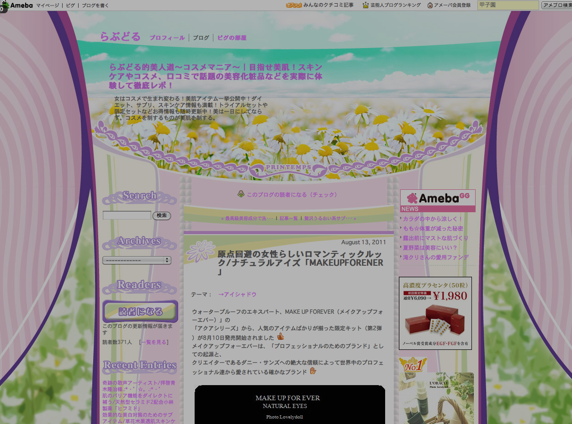The height and width of the screenshot is (424, 572).
Task: Focus the top bar search field containing 甲子園
Action: point(508,5)
